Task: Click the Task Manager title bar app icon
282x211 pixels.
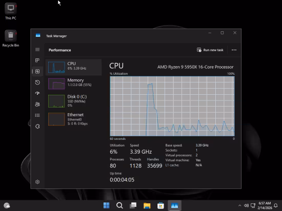Action: [38, 35]
